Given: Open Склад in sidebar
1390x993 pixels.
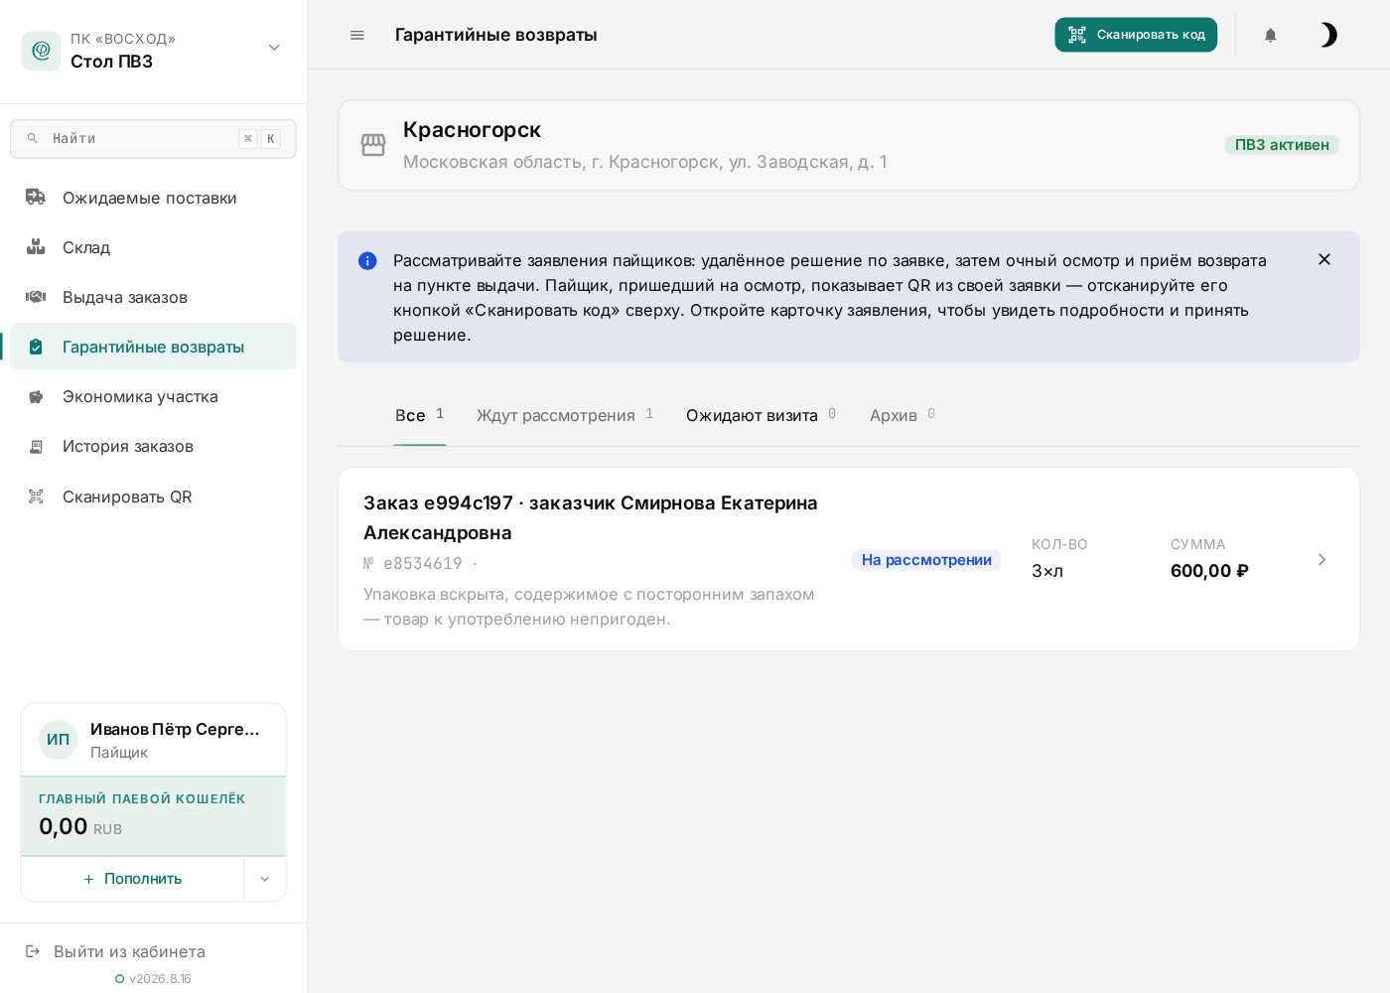Looking at the screenshot, I should (x=153, y=247).
